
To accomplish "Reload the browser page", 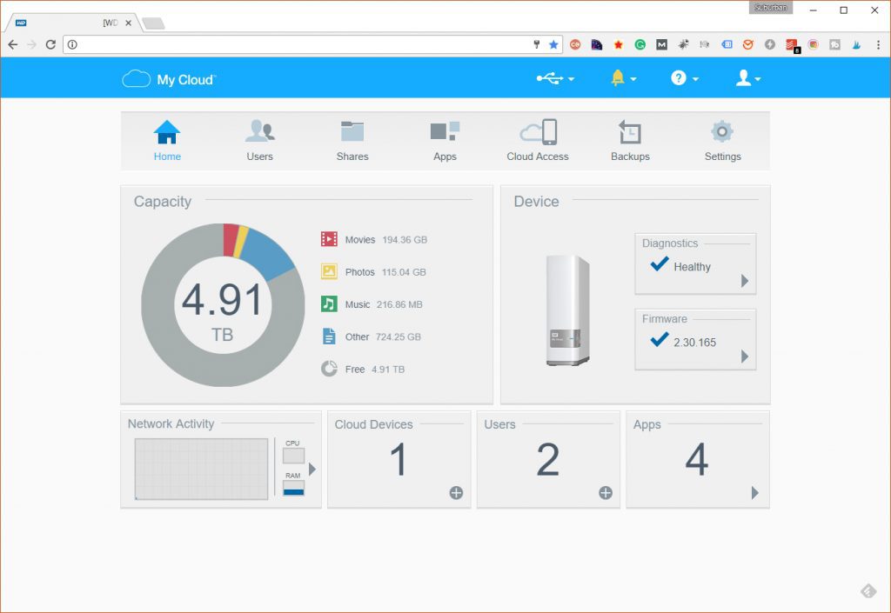I will pyautogui.click(x=50, y=44).
